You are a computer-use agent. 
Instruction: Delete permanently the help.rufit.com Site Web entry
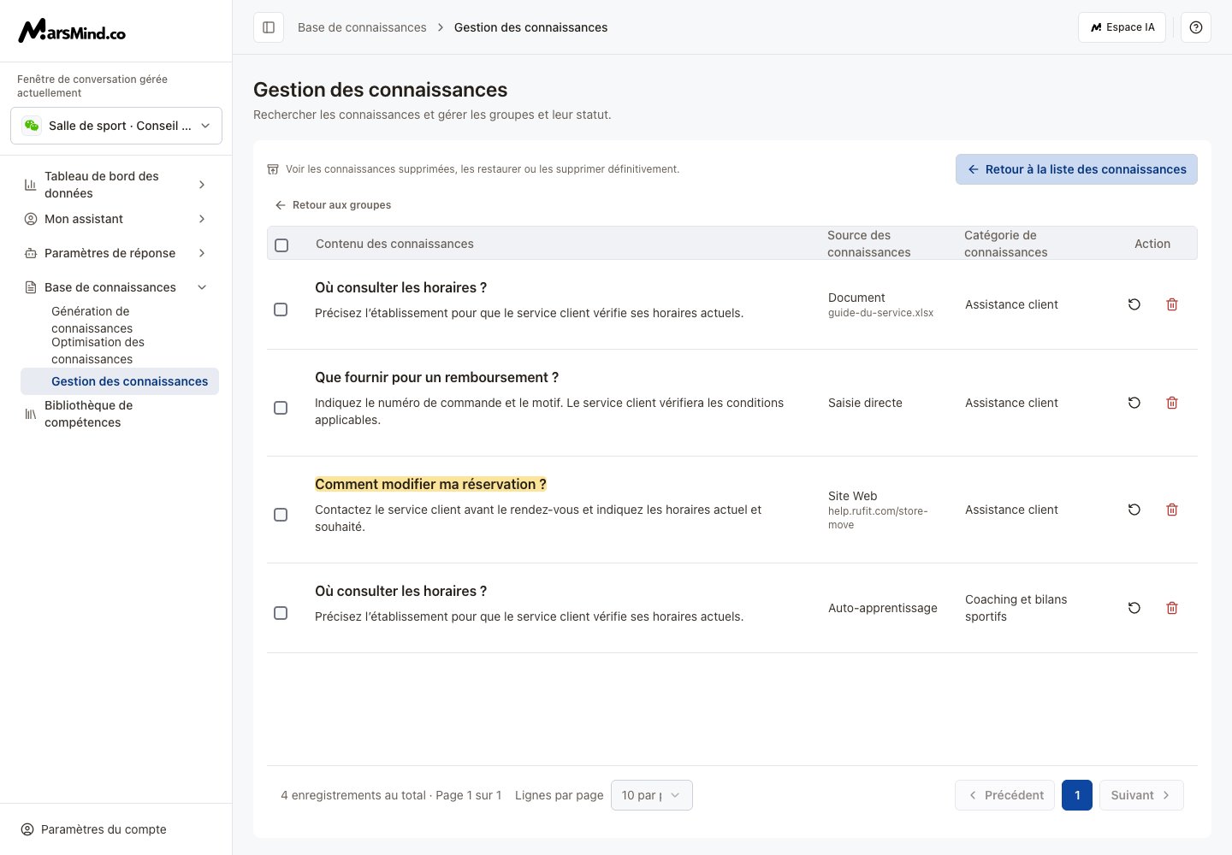click(1172, 510)
